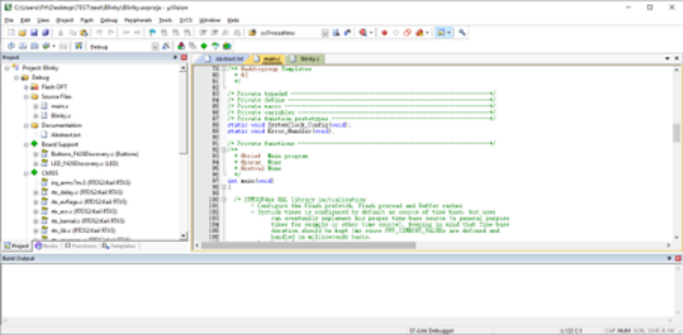This screenshot has height=335, width=683.
Task: Click the osThreadNew find text box
Action: 281,32
